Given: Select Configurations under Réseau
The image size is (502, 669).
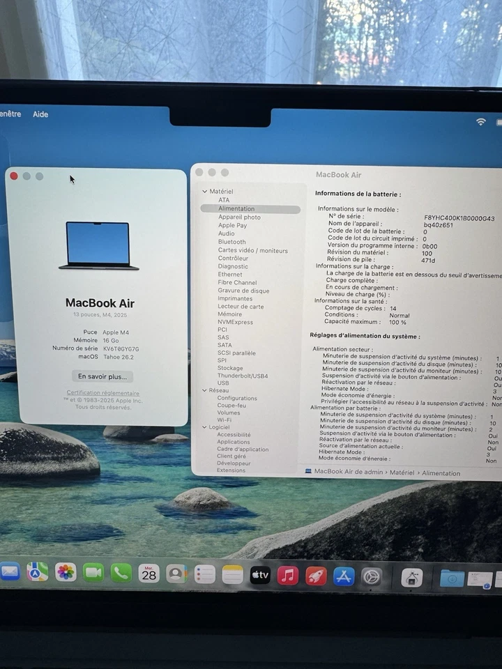Looking at the screenshot, I should (237, 398).
